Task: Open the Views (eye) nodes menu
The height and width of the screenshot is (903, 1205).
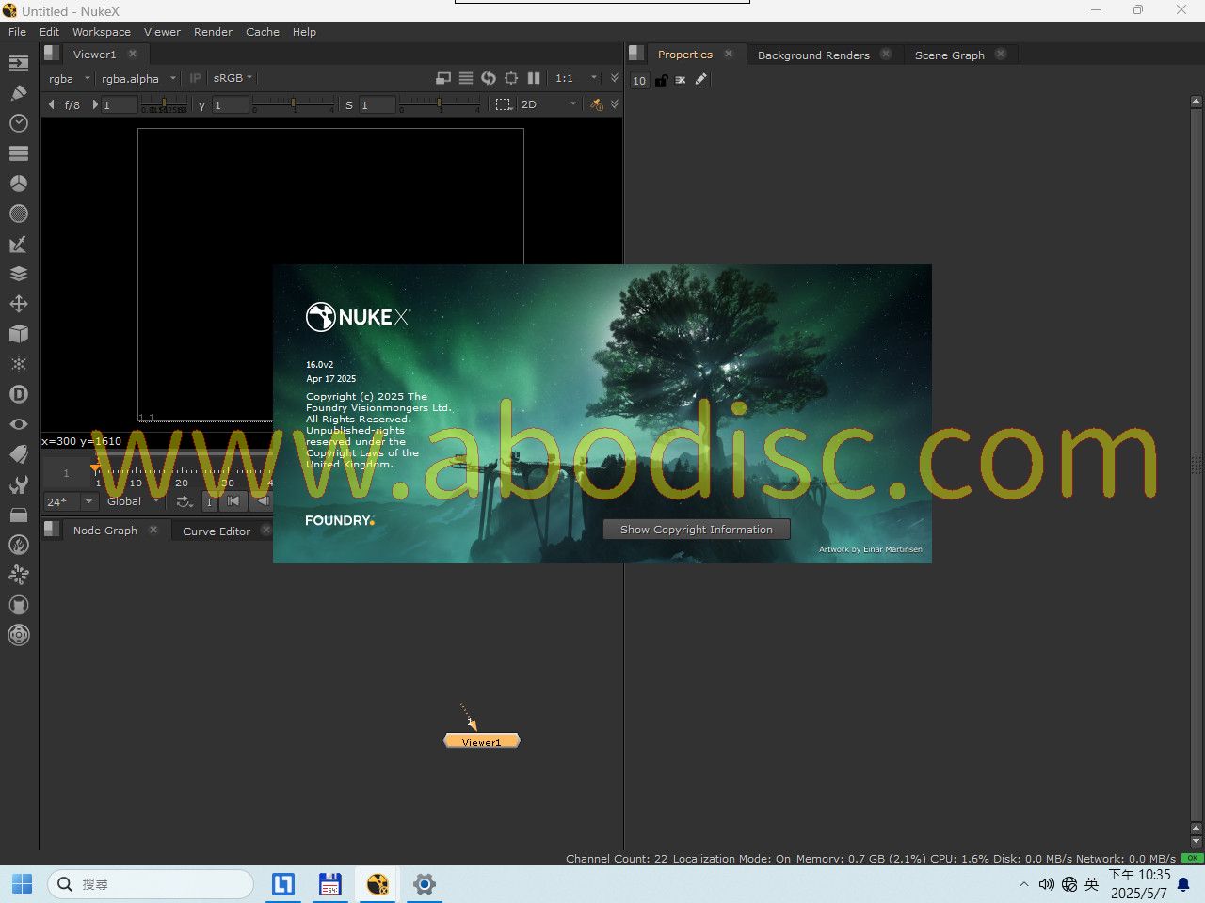Action: pyautogui.click(x=19, y=424)
